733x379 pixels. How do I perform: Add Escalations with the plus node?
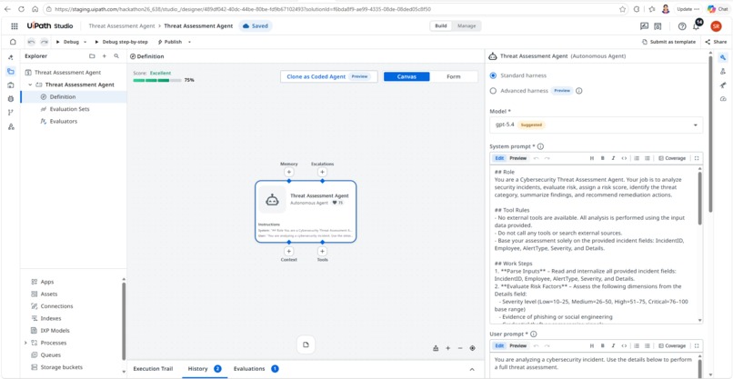[322, 172]
